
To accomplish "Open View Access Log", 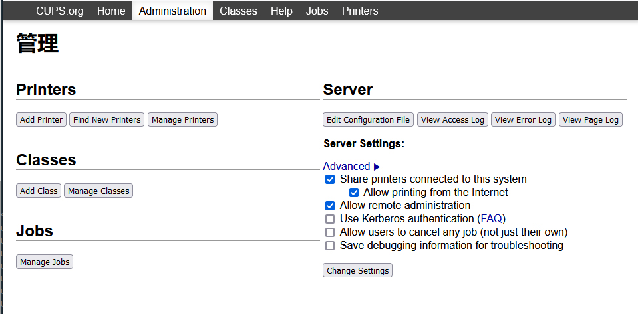I will click(452, 120).
